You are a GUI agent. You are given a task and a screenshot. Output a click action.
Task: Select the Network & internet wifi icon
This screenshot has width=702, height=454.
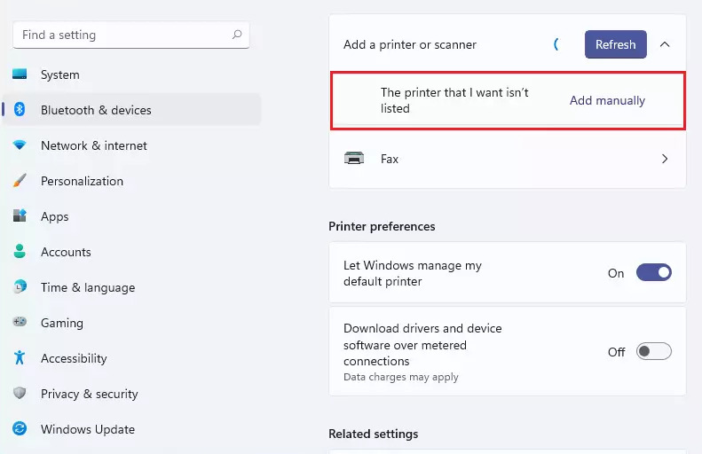20,145
